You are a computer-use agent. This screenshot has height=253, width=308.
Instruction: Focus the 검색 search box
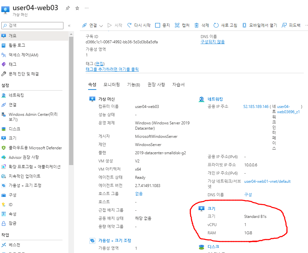[x=33, y=26]
